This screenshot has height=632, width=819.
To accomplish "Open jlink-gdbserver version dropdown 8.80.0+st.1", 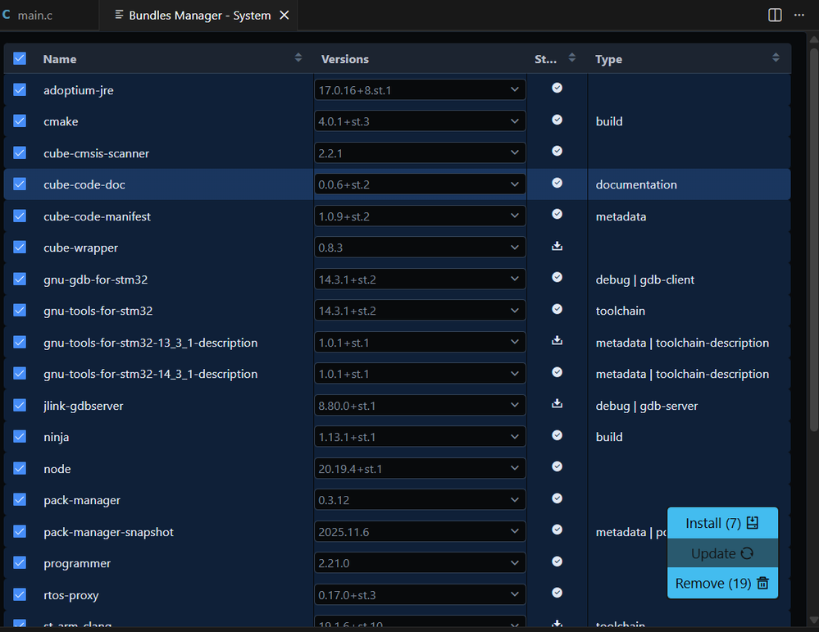I will click(x=420, y=405).
